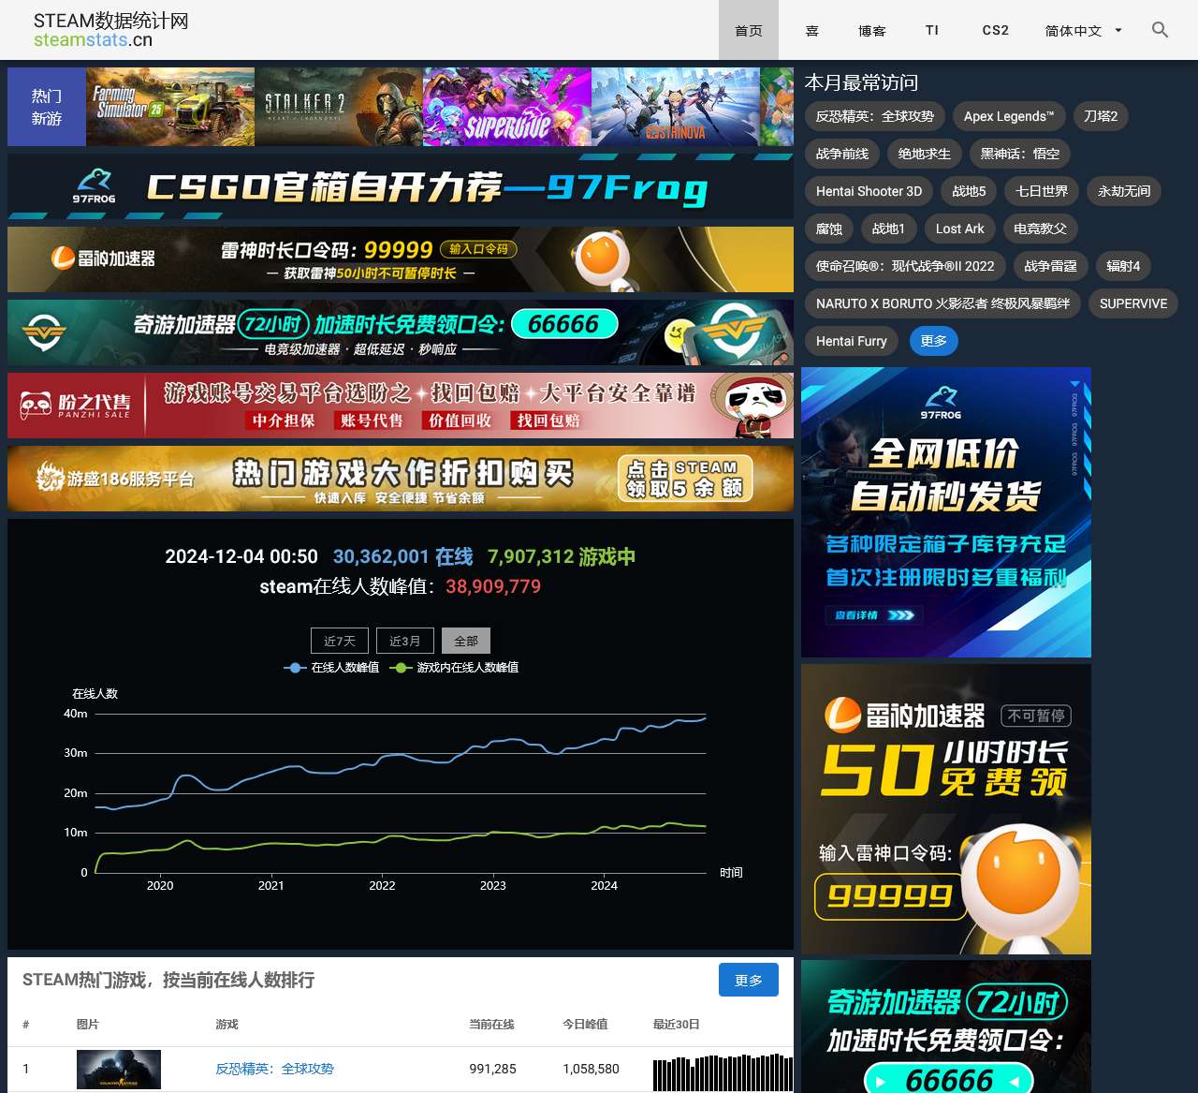Viewport: 1198px width, 1093px height.
Task: Open S.T.A.L.K.E.R. 2 game thumbnail
Action: [339, 107]
